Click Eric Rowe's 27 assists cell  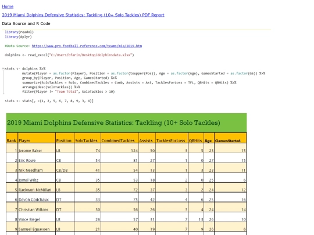147,158
